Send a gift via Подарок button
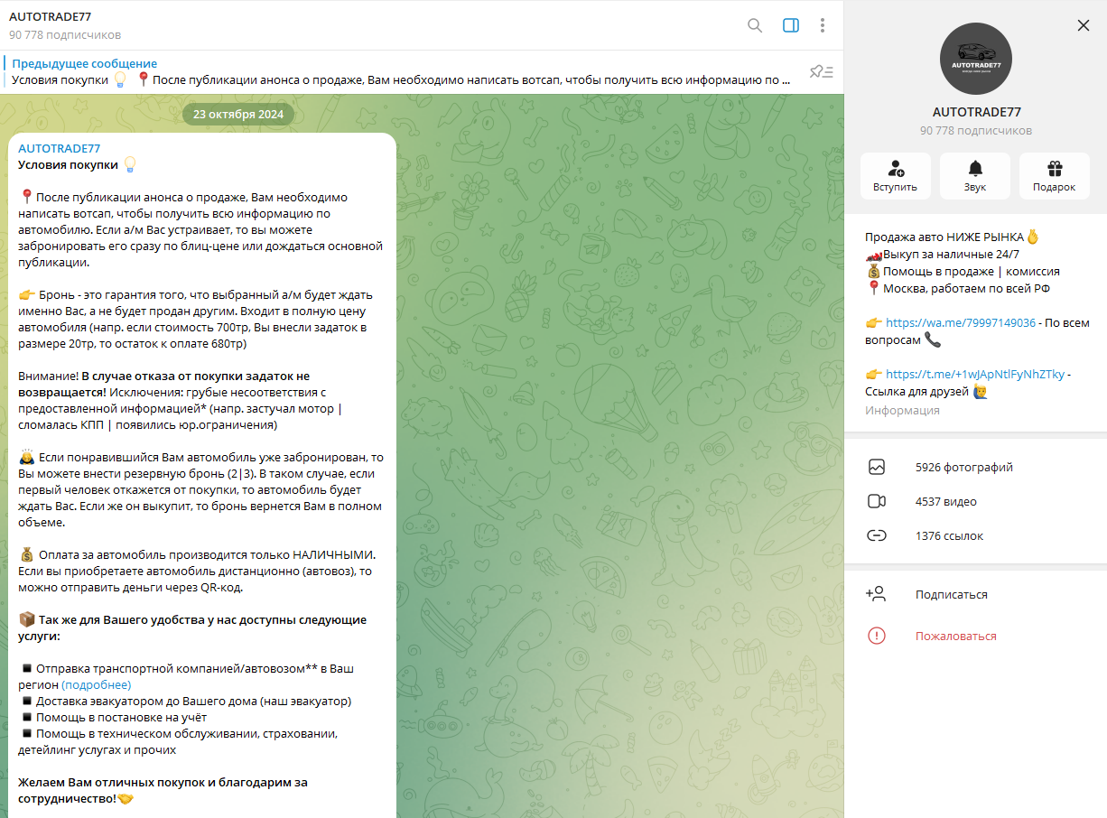Image resolution: width=1107 pixels, height=818 pixels. click(x=1055, y=176)
